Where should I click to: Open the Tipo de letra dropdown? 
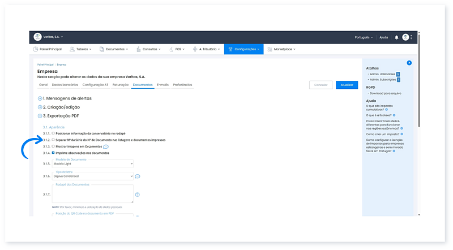pyautogui.click(x=93, y=176)
